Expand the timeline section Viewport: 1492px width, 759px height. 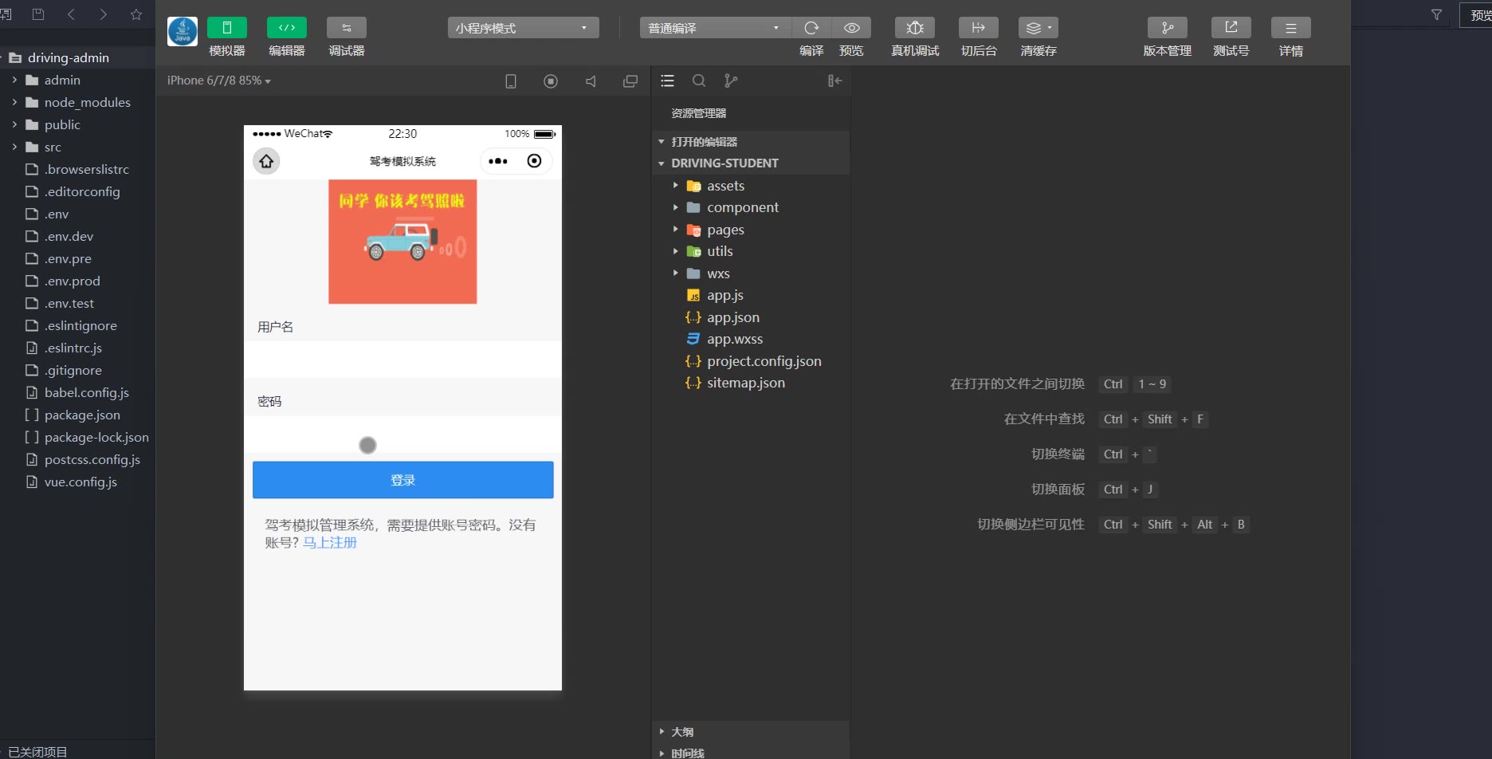point(751,752)
